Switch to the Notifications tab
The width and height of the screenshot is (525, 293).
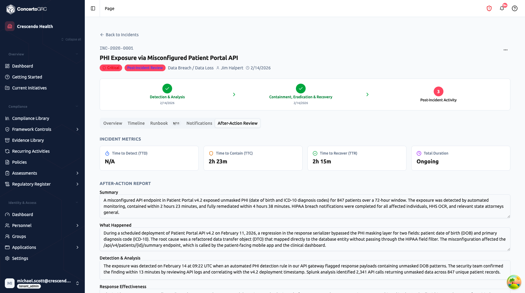199,123
